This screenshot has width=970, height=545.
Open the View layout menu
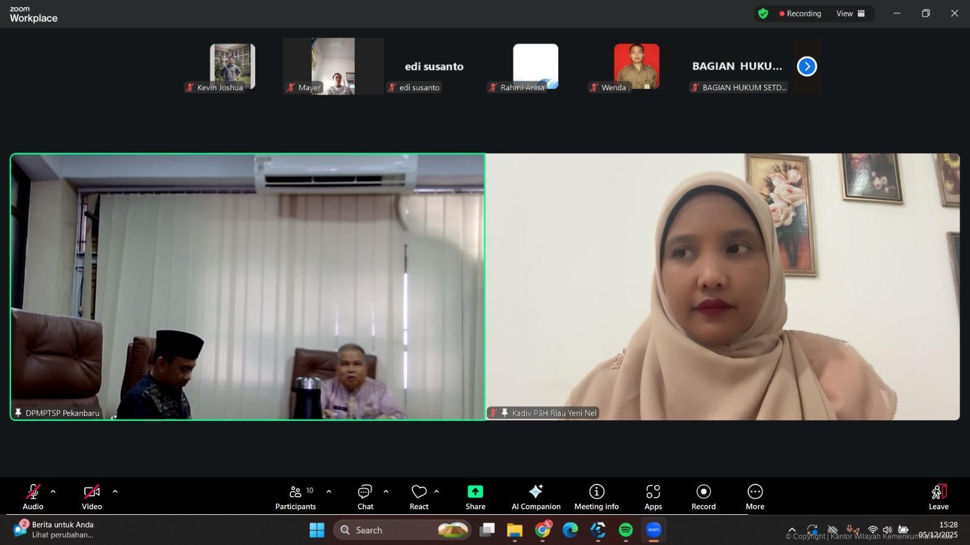pyautogui.click(x=851, y=13)
